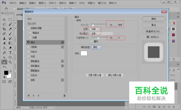Image resolution: width=181 pixels, height=110 pixels.
Task: Select the Lasso tool
Action: coord(4,24)
